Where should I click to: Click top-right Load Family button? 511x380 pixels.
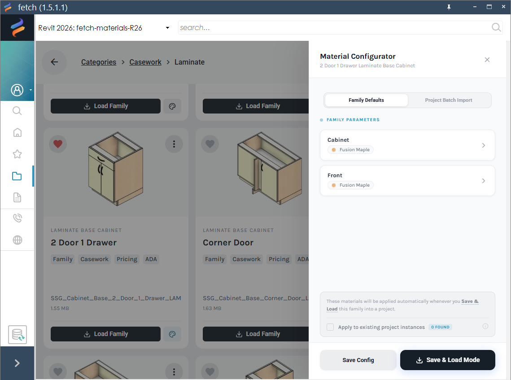click(256, 106)
